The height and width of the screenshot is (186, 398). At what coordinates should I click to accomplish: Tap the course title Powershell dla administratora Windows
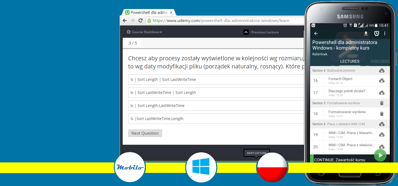pos(345,45)
